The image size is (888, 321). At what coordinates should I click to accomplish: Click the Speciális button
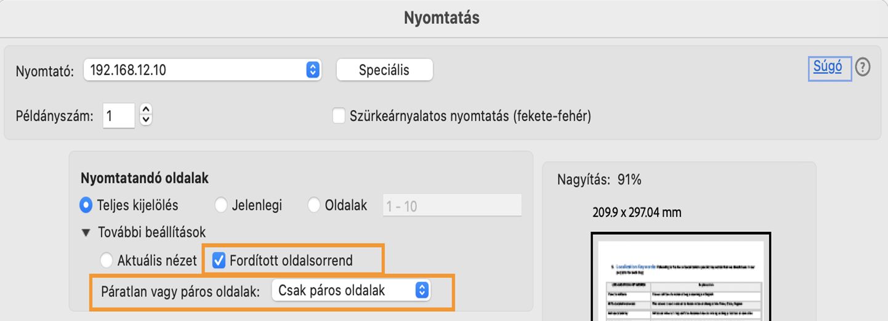click(384, 70)
